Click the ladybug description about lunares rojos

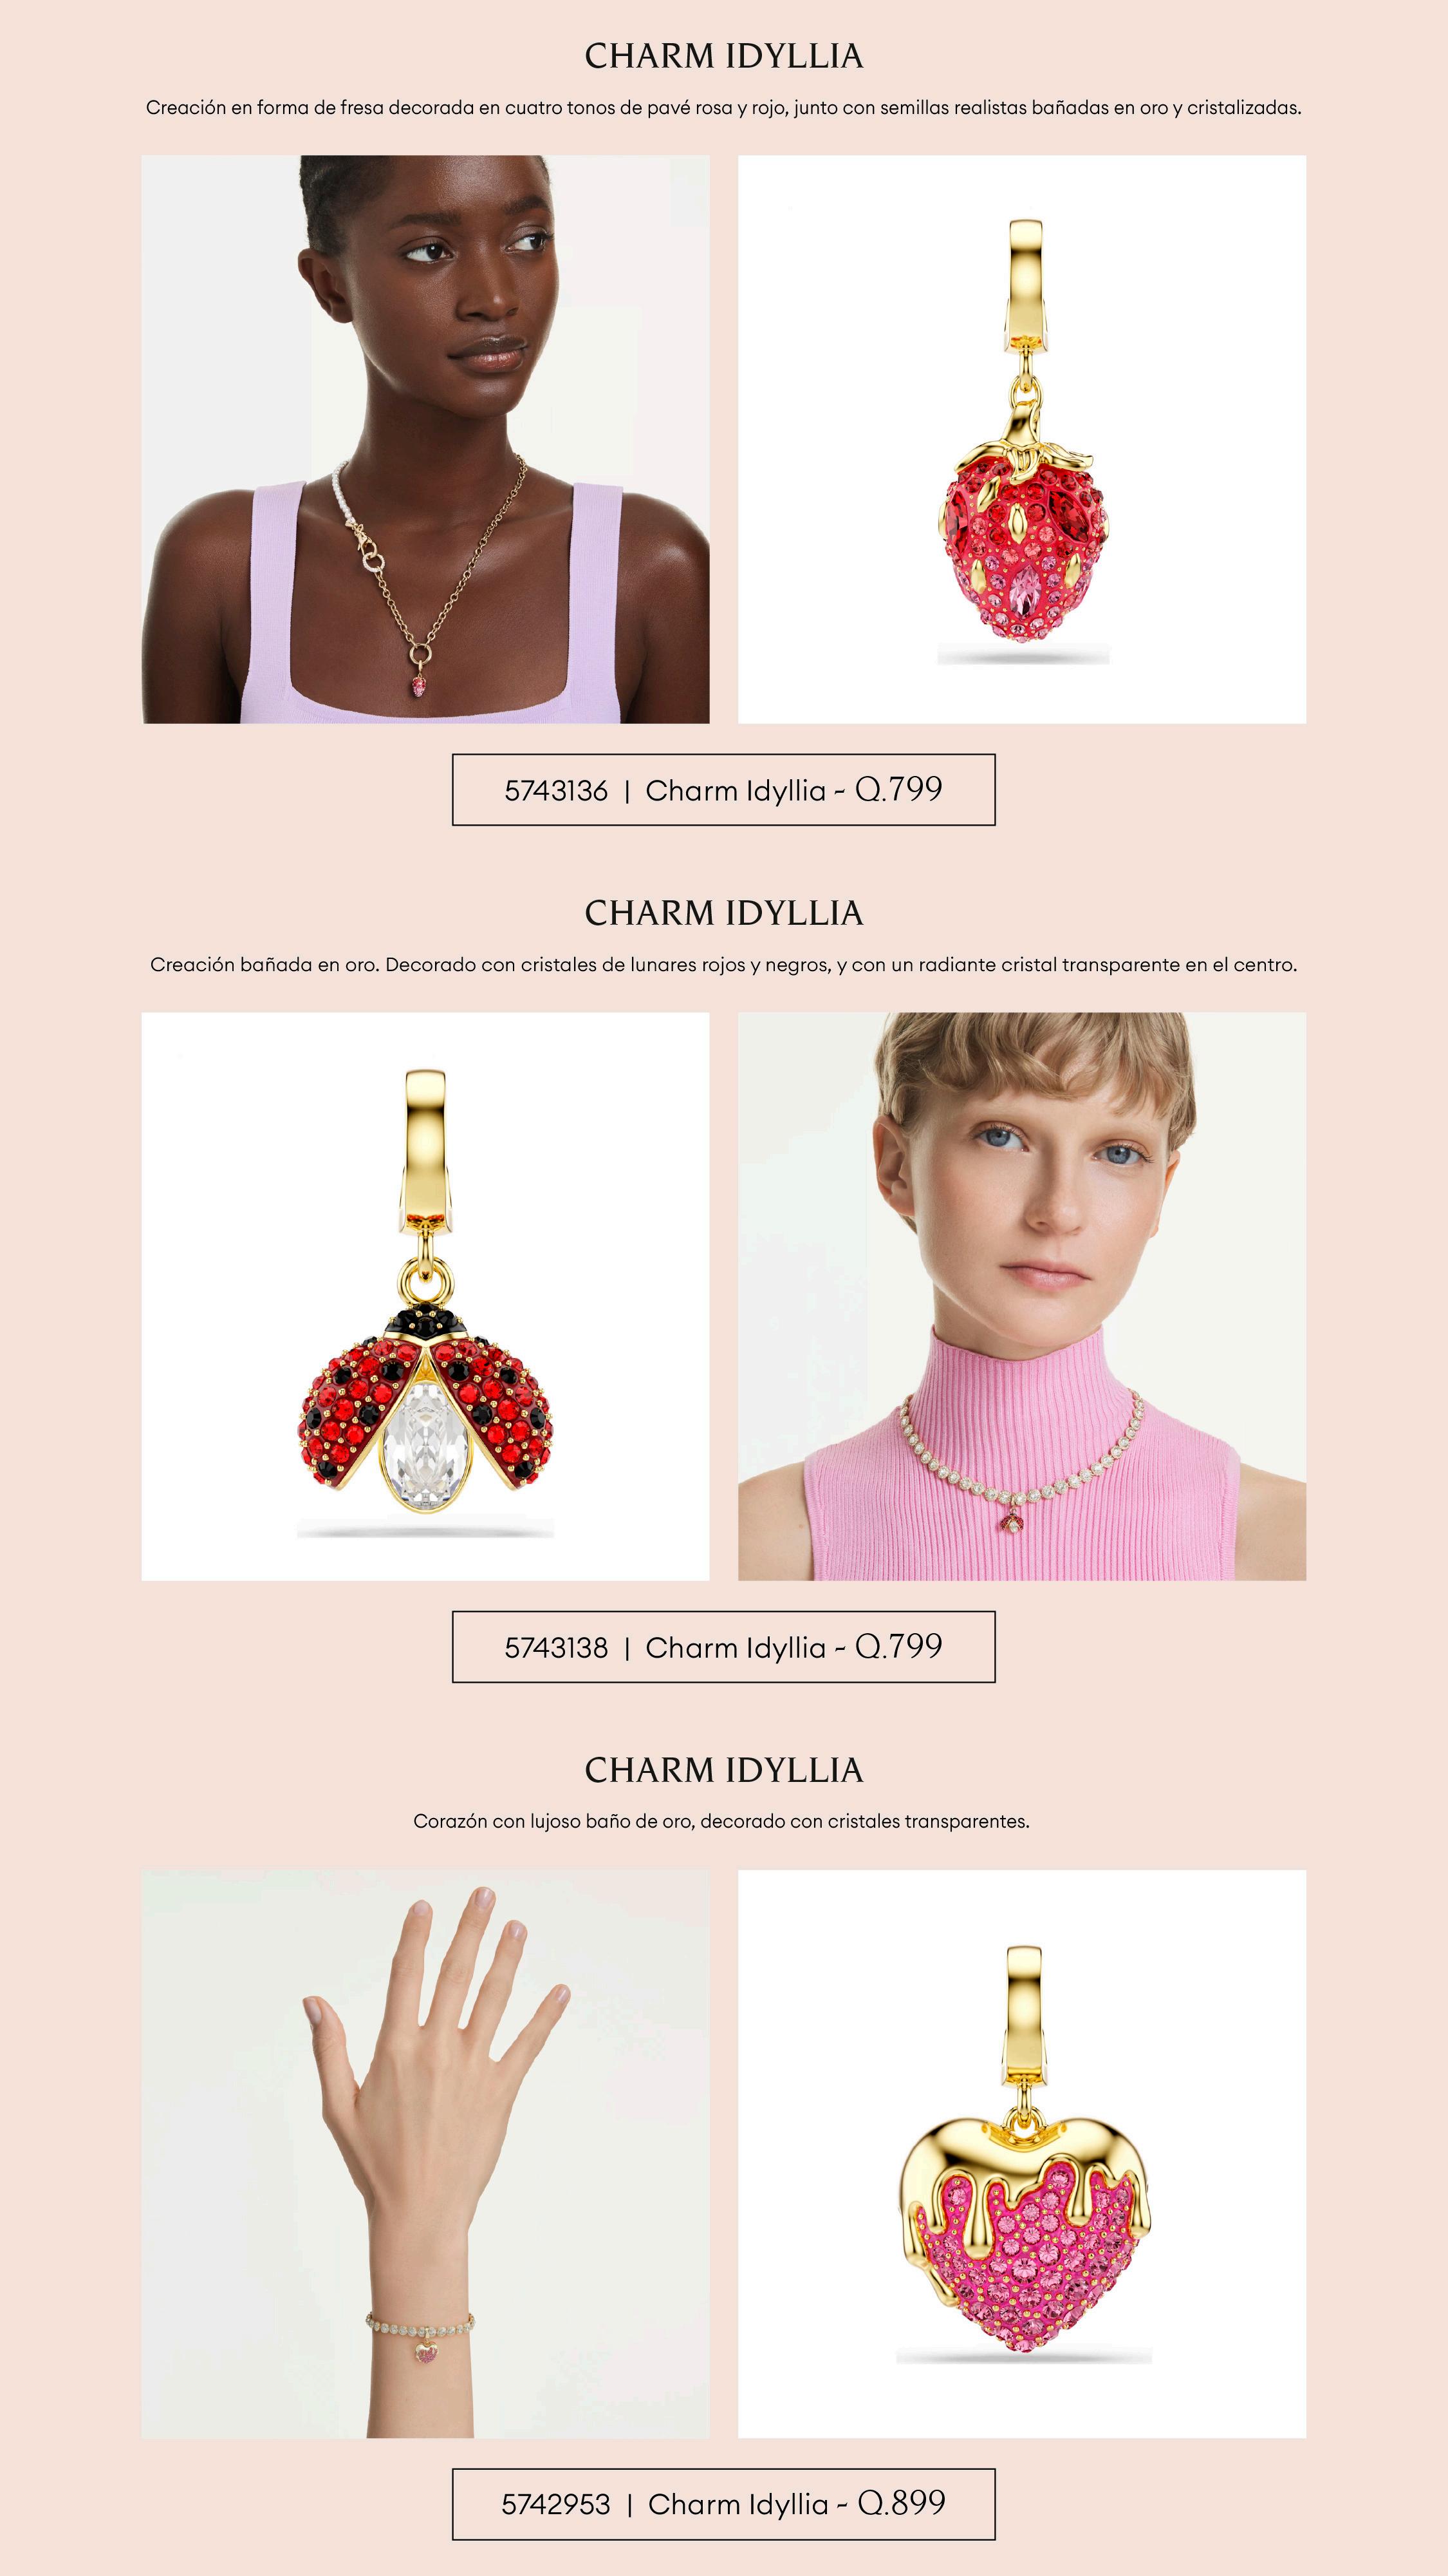tap(723, 965)
